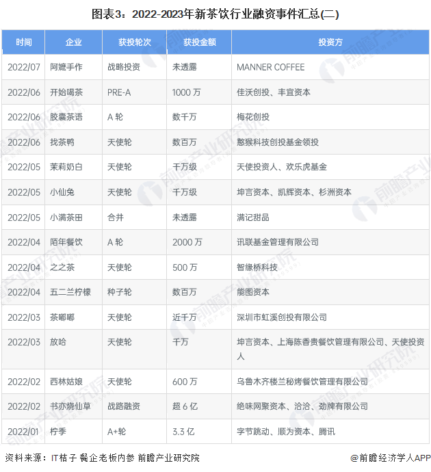Click the 合并 round cell for 小满茶田
Screen dimensions: 431x472
click(116, 217)
